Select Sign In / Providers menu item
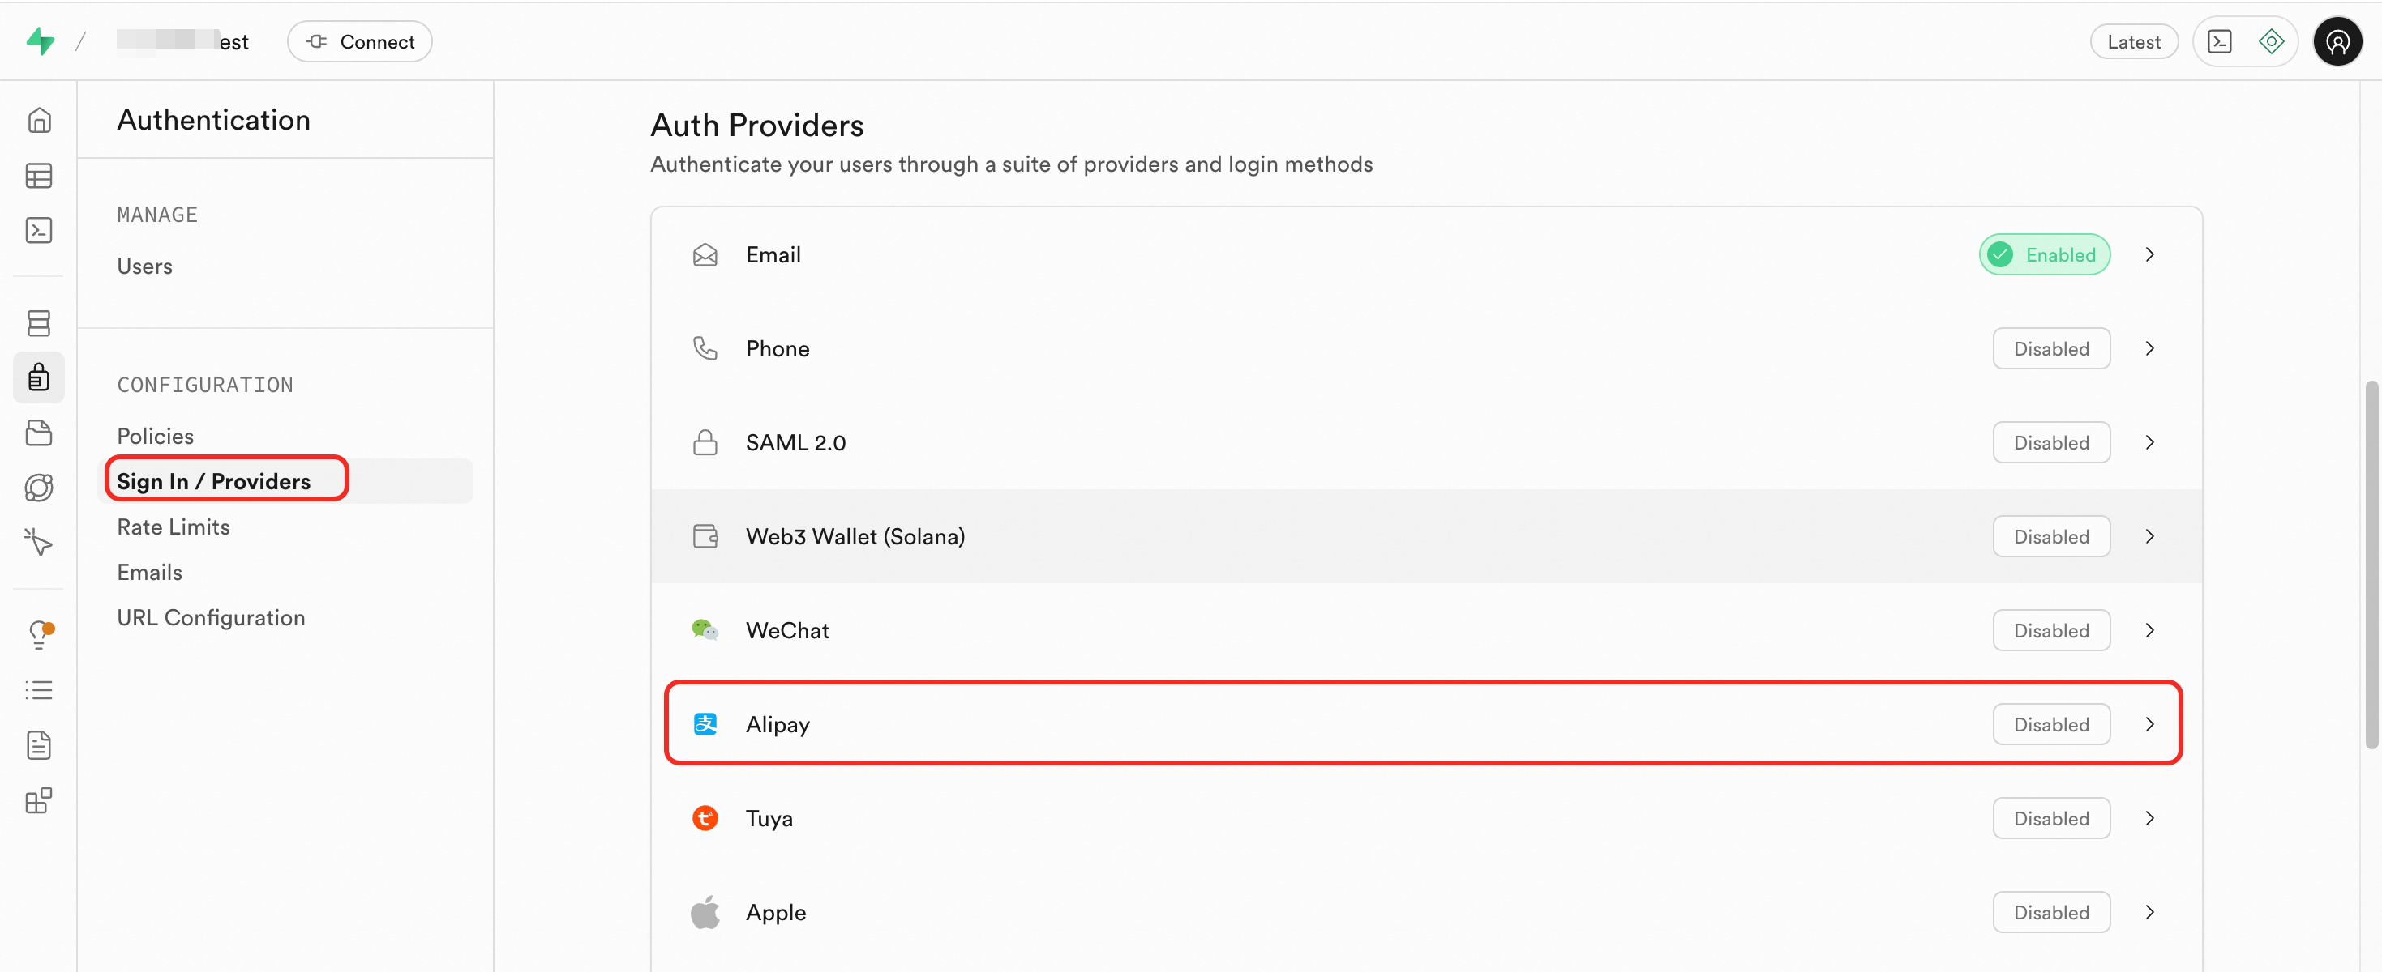 pos(285,481)
